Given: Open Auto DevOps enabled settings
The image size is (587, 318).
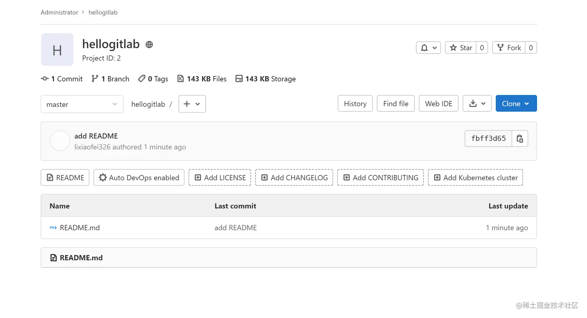Looking at the screenshot, I should click(x=139, y=177).
